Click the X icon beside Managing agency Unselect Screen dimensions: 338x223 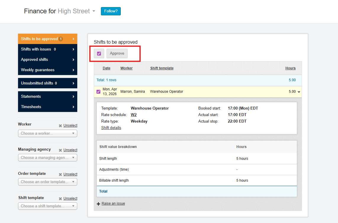(x=60, y=150)
